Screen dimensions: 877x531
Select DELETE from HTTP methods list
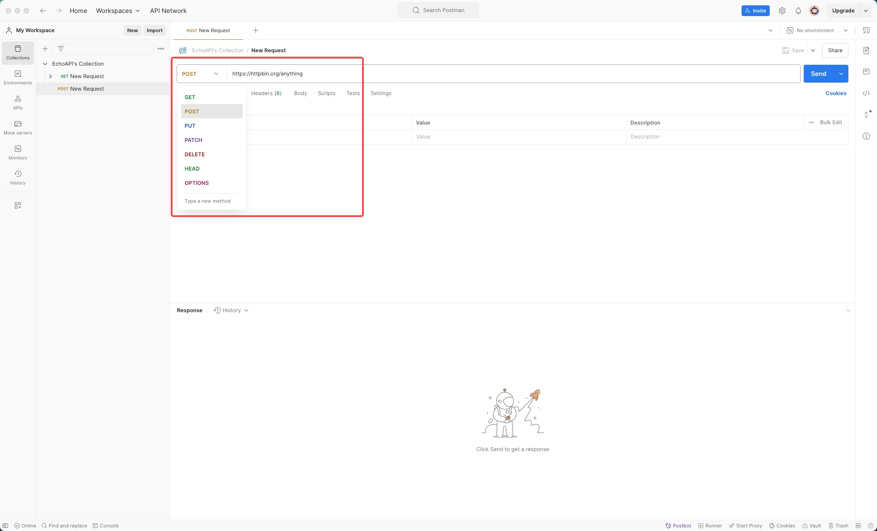[194, 154]
